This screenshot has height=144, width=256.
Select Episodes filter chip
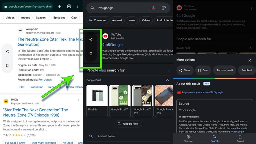(x=59, y=18)
